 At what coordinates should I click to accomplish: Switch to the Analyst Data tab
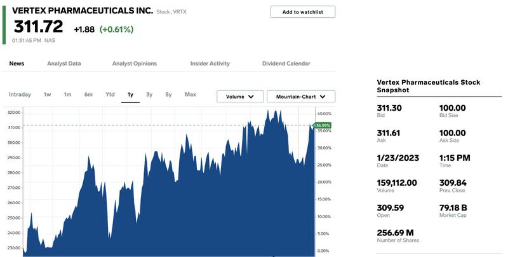point(64,64)
